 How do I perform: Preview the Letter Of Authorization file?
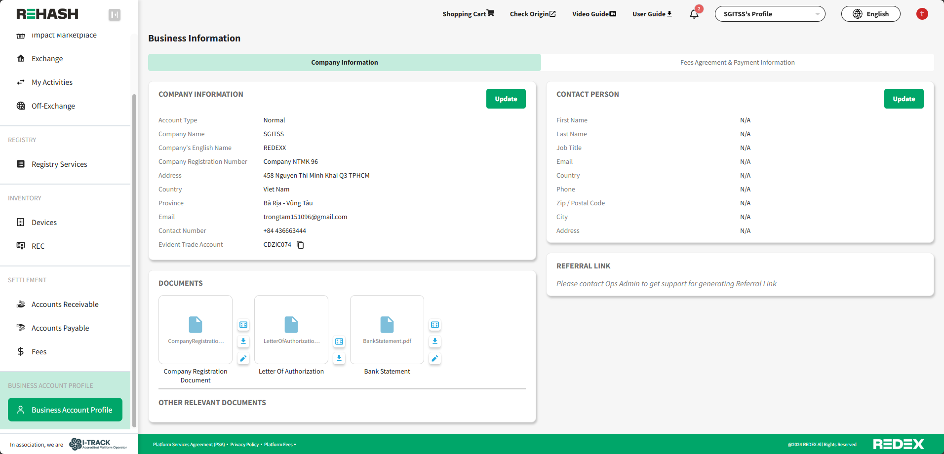tap(339, 341)
